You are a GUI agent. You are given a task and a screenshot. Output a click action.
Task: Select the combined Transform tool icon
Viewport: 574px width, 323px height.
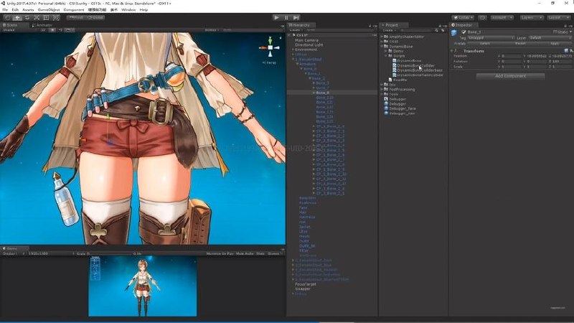(56, 17)
